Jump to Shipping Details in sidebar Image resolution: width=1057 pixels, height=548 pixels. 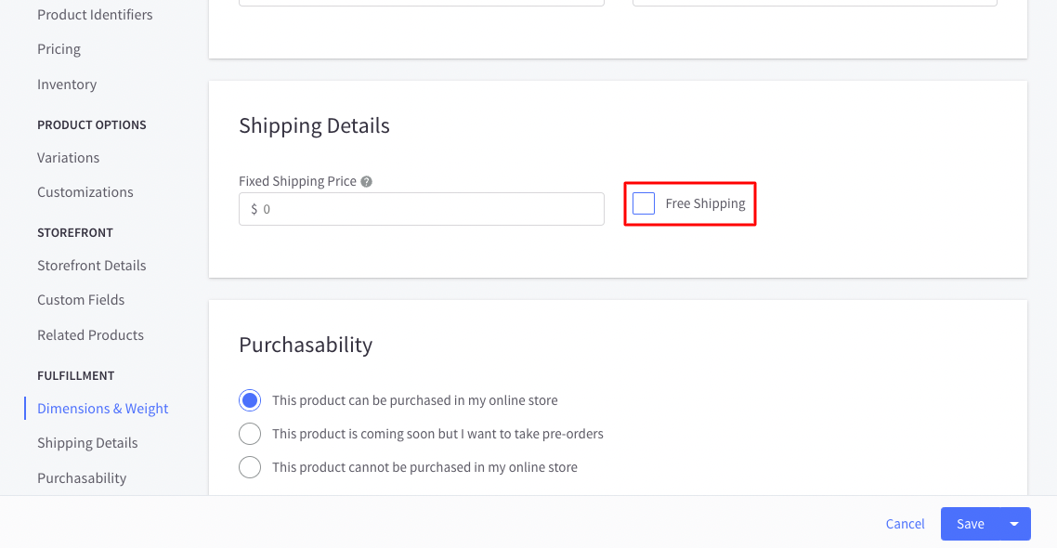(x=87, y=443)
